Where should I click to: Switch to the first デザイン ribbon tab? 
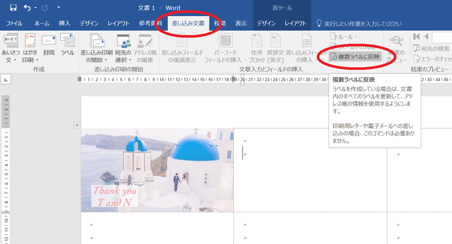89,23
